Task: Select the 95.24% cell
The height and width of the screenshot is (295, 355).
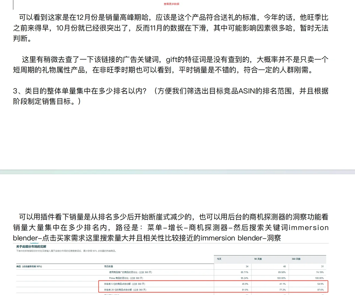Action: point(244,278)
